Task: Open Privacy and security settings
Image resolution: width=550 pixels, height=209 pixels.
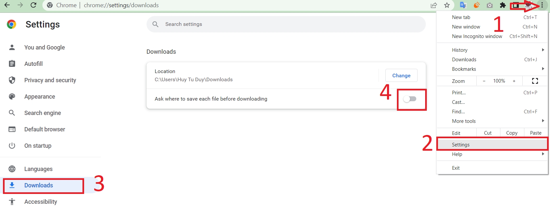Action: 50,80
